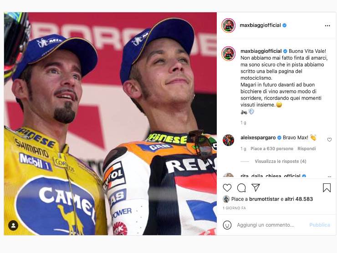View 'Piace a 630 persone' comment likes
The width and height of the screenshot is (337, 253).
(x=272, y=149)
